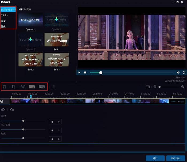This screenshot has width=187, height=162.
Task: Click the film reel track icon
Action: [2, 101]
